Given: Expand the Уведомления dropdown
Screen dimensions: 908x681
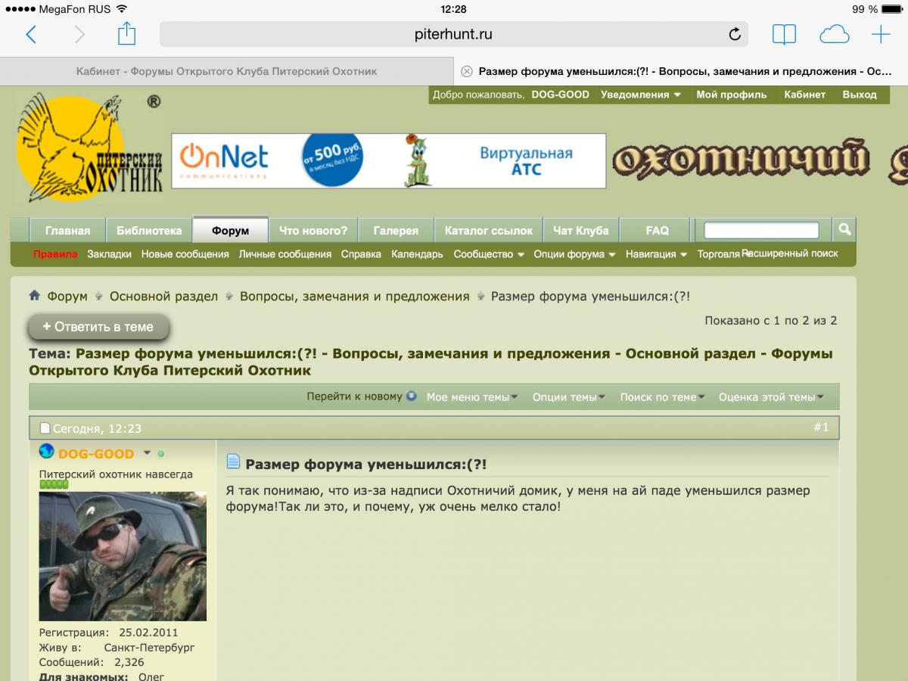Looking at the screenshot, I should click(x=640, y=95).
